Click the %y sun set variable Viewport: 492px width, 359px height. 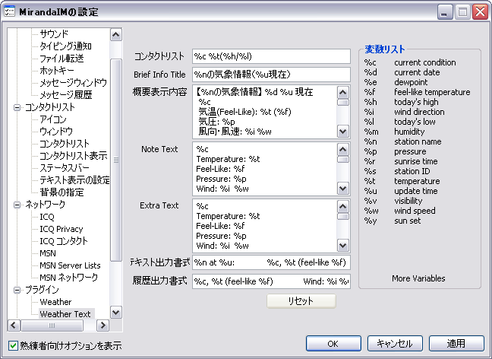(x=393, y=221)
